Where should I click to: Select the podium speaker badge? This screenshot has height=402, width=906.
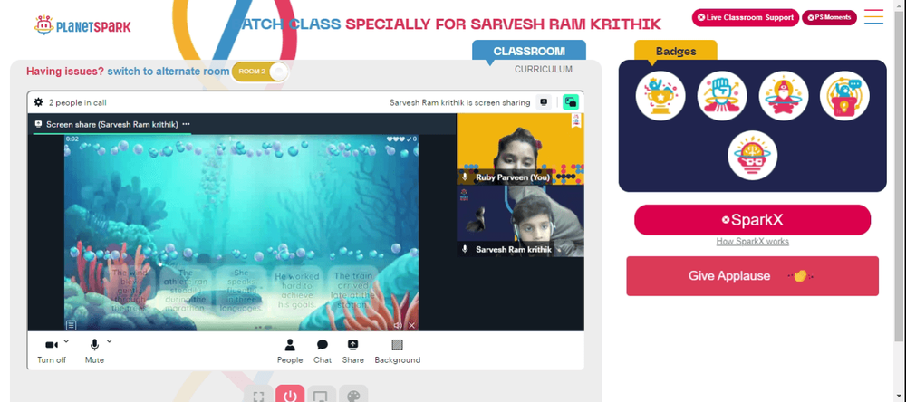tap(844, 96)
